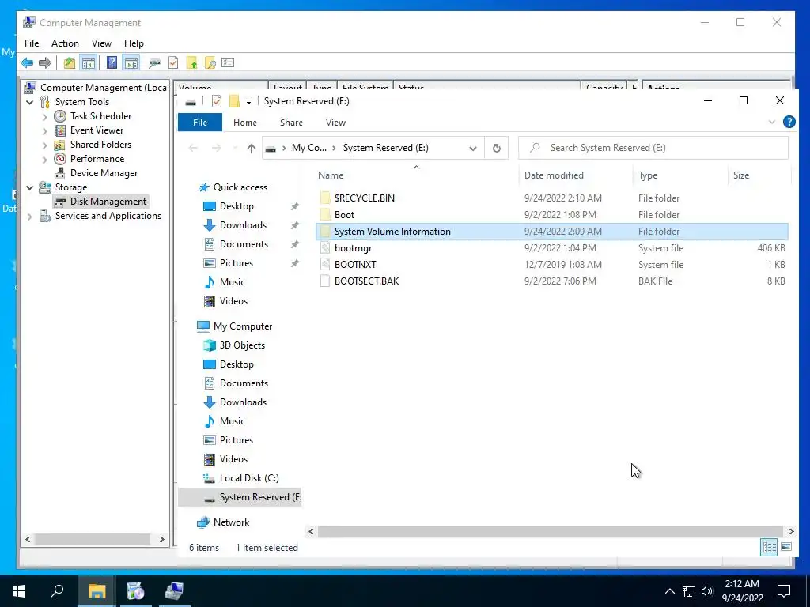Screen dimensions: 810x607
Task: Expand the Shared Folders node
Action: [44, 145]
